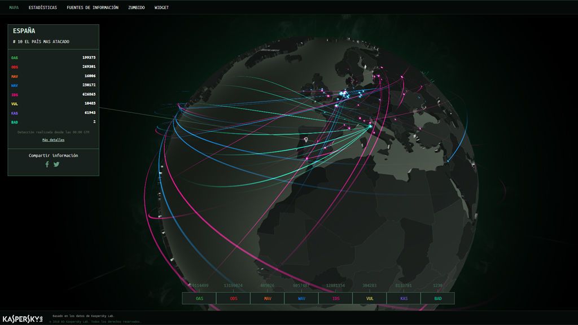This screenshot has height=325, width=578.
Task: Click the global total 1230 above BAD
Action: click(x=438, y=286)
